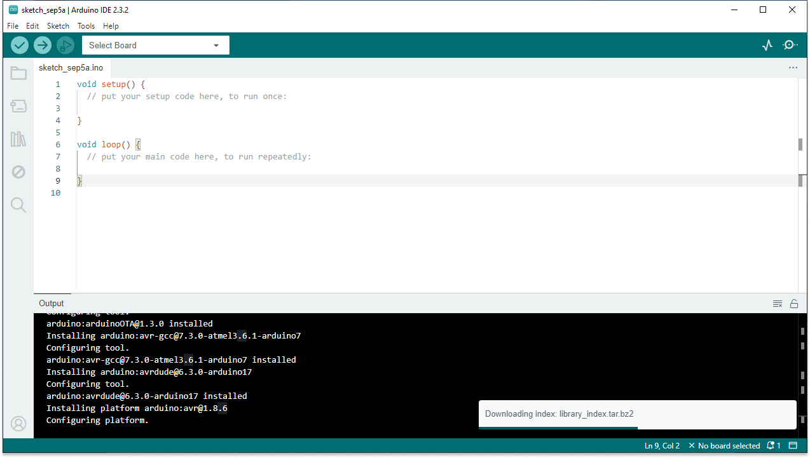Click 'Installing arduino:avrdude@6.3.0-arduino17' output line

[149, 372]
